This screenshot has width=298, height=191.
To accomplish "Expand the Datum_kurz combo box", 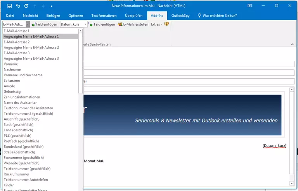I will (86, 24).
